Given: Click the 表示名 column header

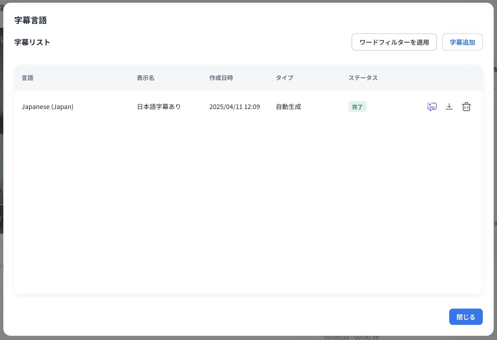Looking at the screenshot, I should (146, 78).
